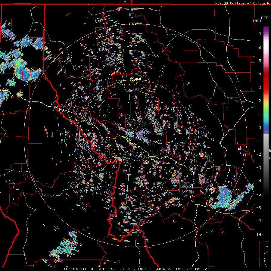Click the 3 value on color scale

click(260, 87)
